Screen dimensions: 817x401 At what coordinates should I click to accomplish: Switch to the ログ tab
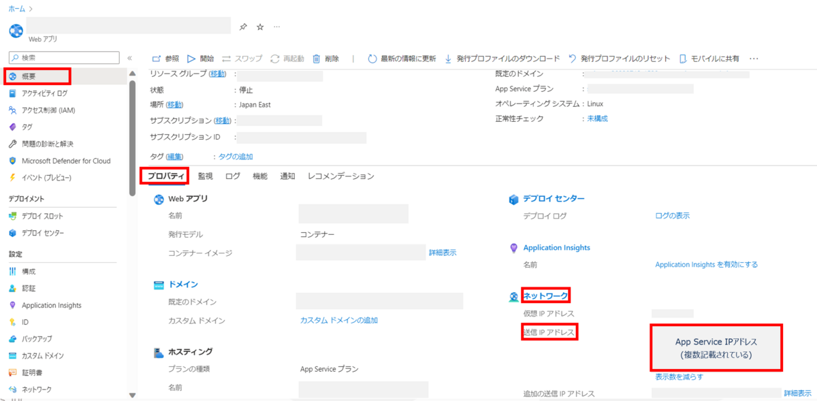coord(233,176)
